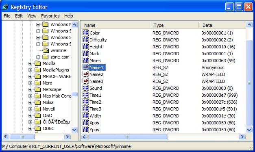Click the Xpos value DWORD icon

tap(86, 122)
